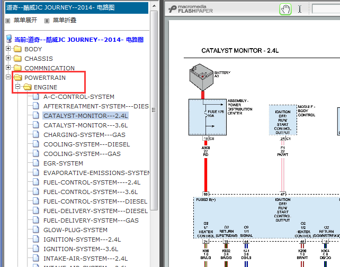Open CATALYST-MONITOR---3.6L diagram
Image resolution: width=340 pixels, height=267 pixels.
click(85, 125)
